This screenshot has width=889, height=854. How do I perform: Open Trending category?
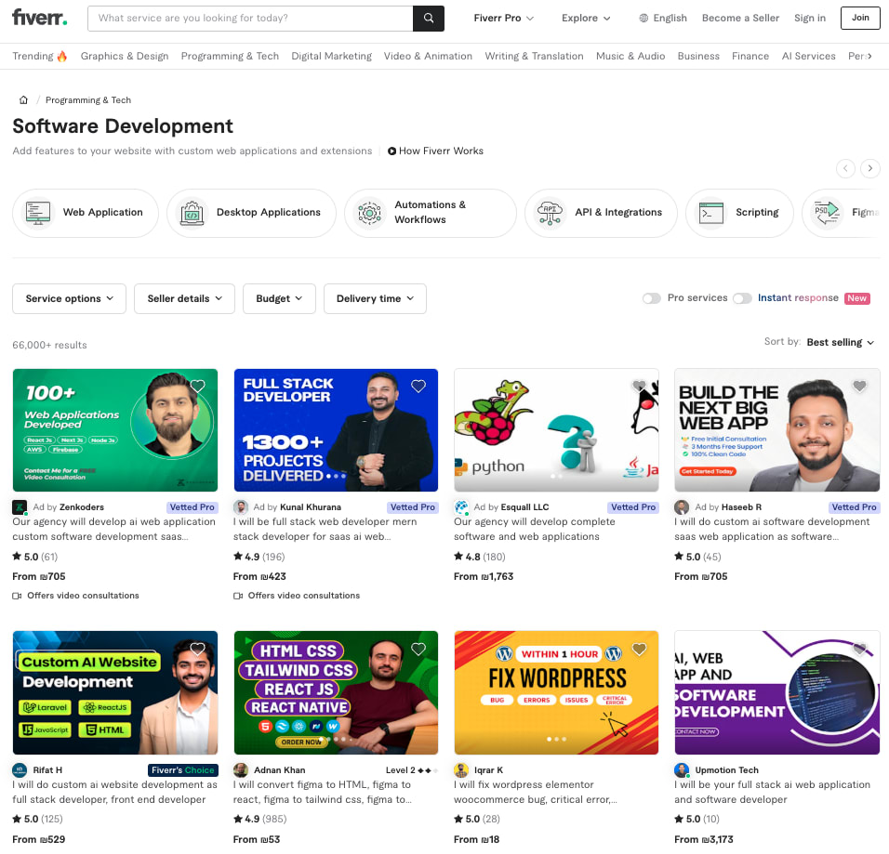click(x=40, y=56)
